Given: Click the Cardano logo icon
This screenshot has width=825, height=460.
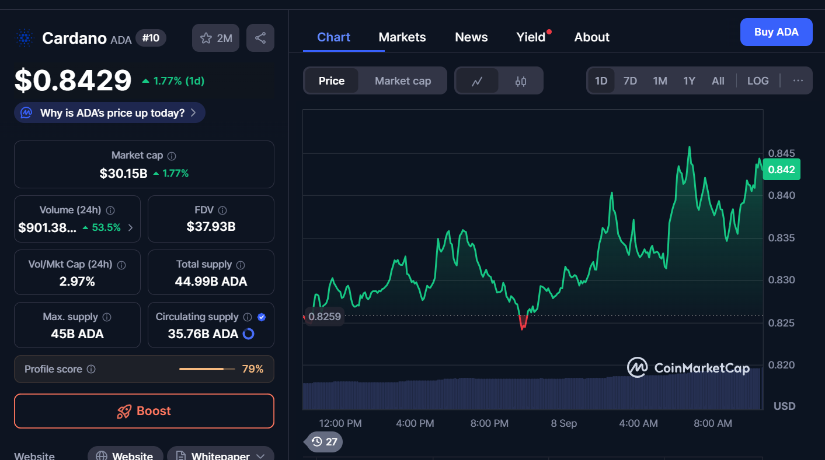Looking at the screenshot, I should (25, 38).
